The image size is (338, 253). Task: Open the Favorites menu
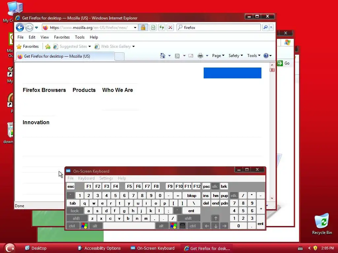coord(62,37)
